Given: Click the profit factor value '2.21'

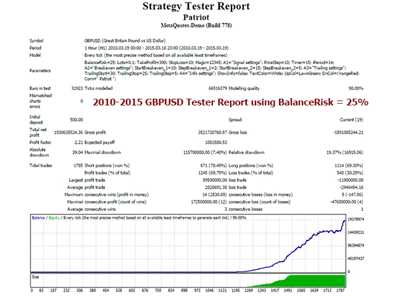Looking at the screenshot, I should (x=78, y=142).
